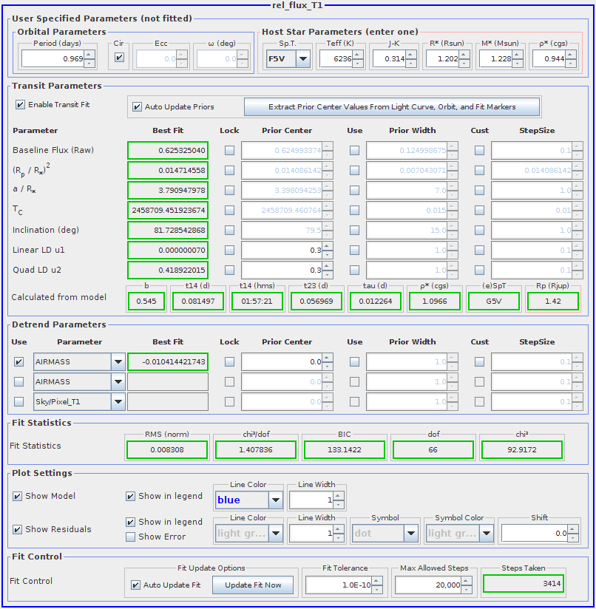Screen dimensions: 596x609
Task: Toggle Enable Transit Fit checkbox
Action: tap(20, 104)
